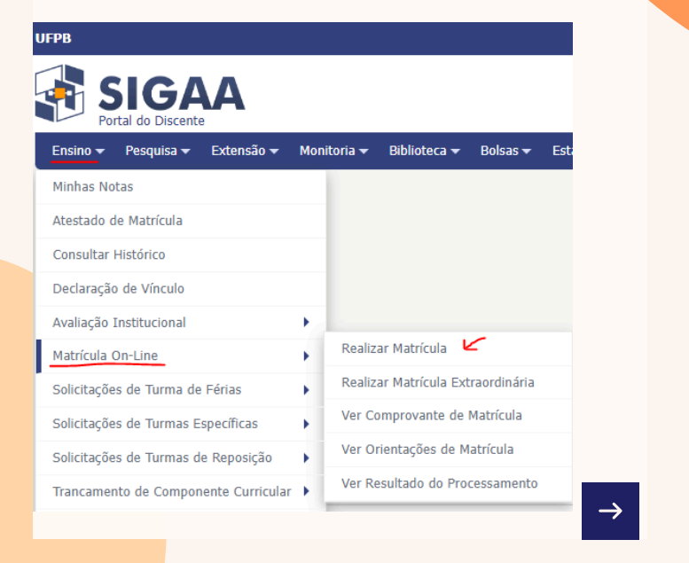Click the SIGAA title text
689x563 pixels.
point(172,93)
